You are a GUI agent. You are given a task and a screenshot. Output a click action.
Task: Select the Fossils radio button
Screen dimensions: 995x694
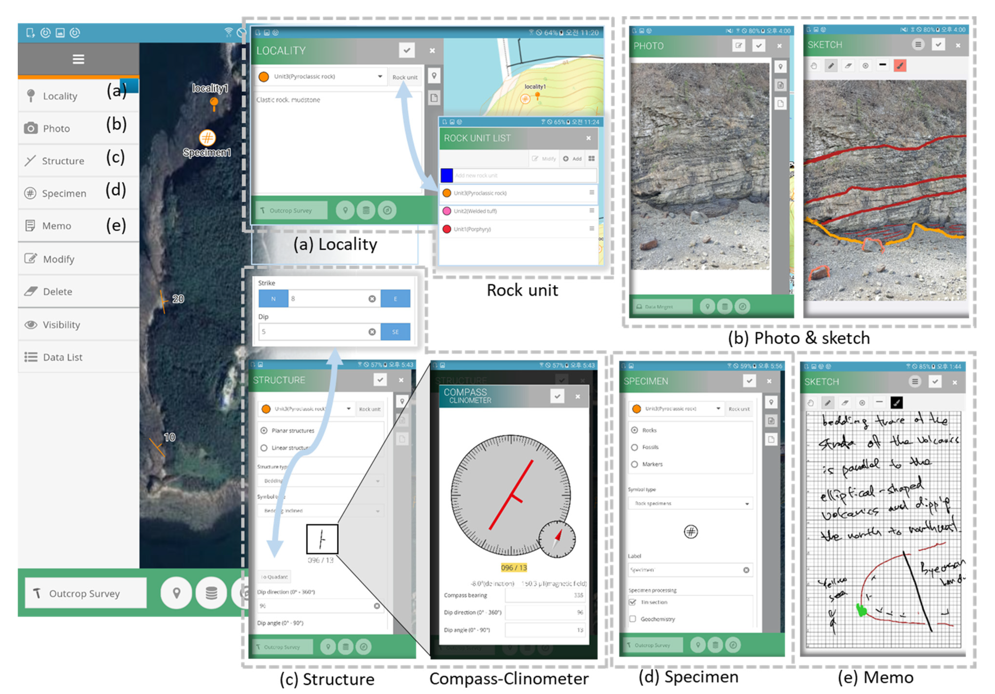[634, 447]
